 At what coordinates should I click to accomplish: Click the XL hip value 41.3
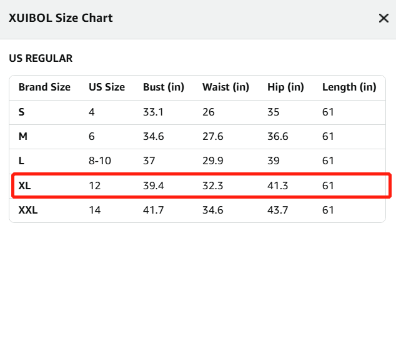(278, 185)
